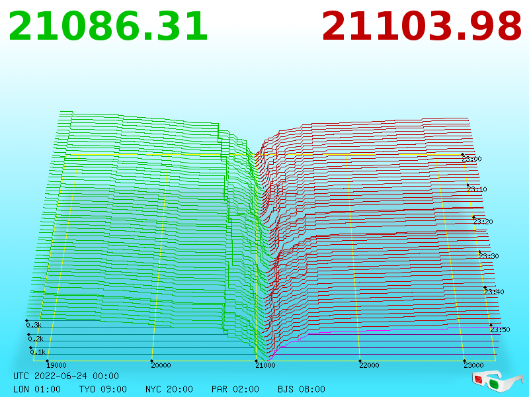Click the 23:50 time axis marker
The height and width of the screenshot is (397, 529).
[x=500, y=330]
